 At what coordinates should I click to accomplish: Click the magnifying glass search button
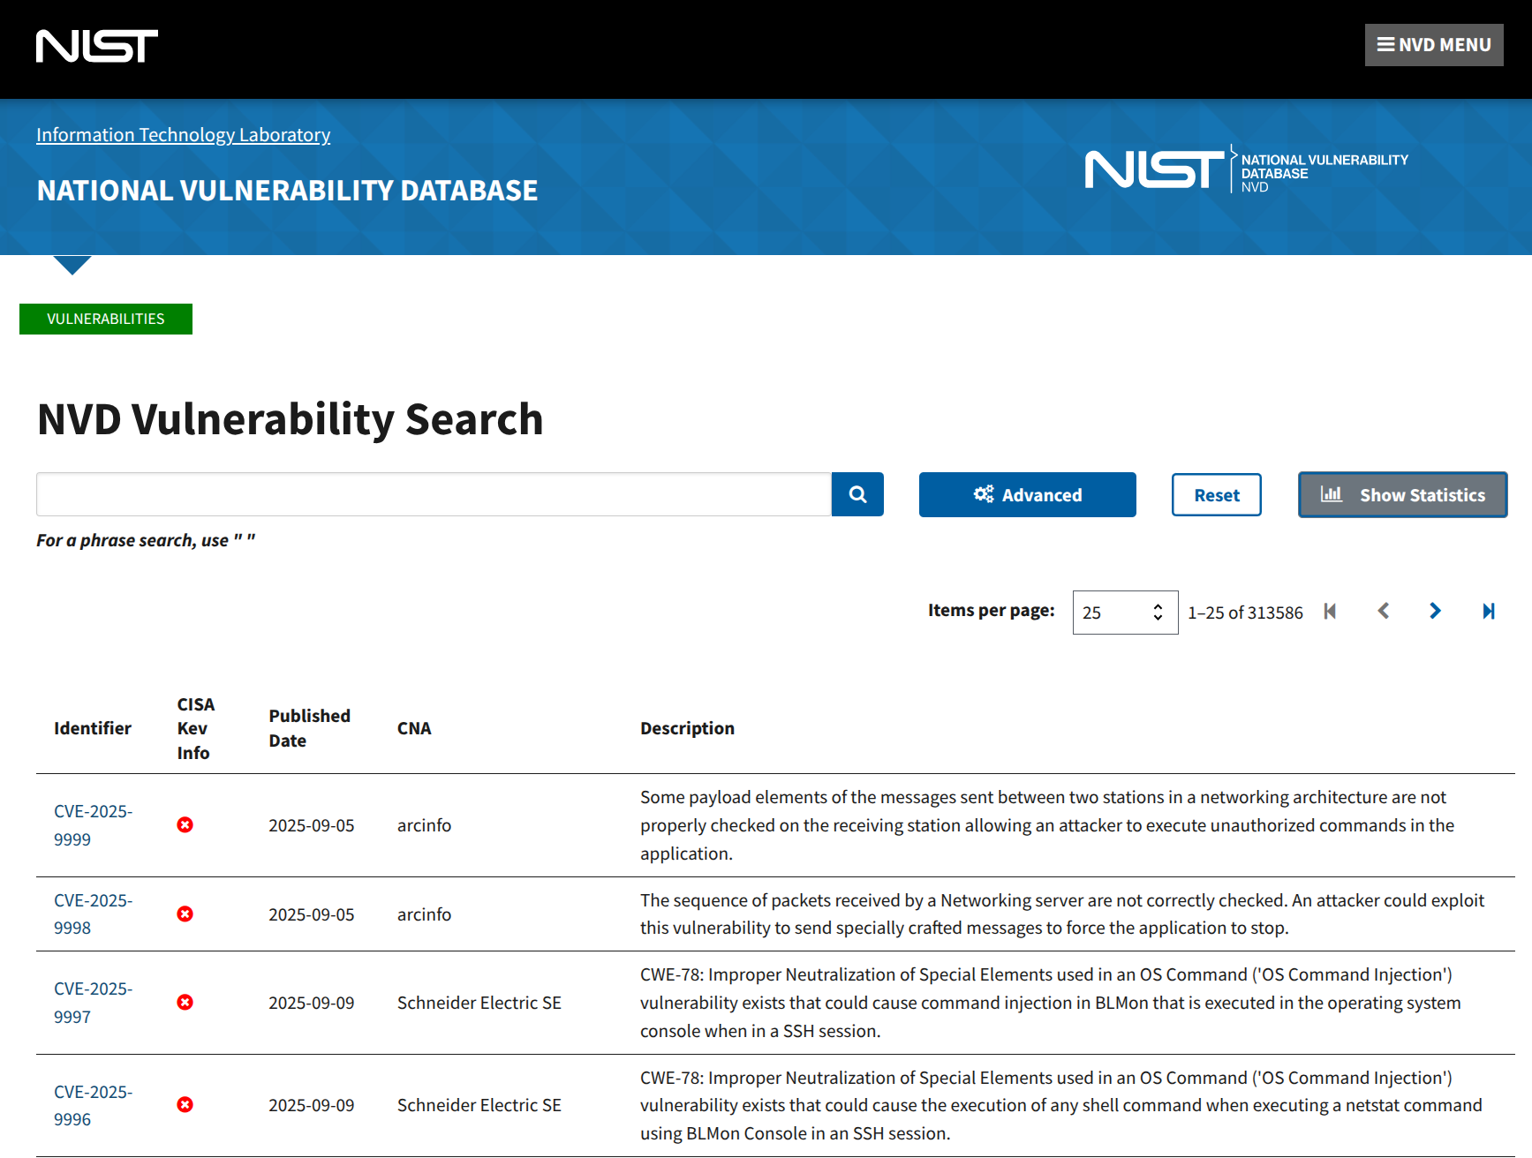coord(857,494)
